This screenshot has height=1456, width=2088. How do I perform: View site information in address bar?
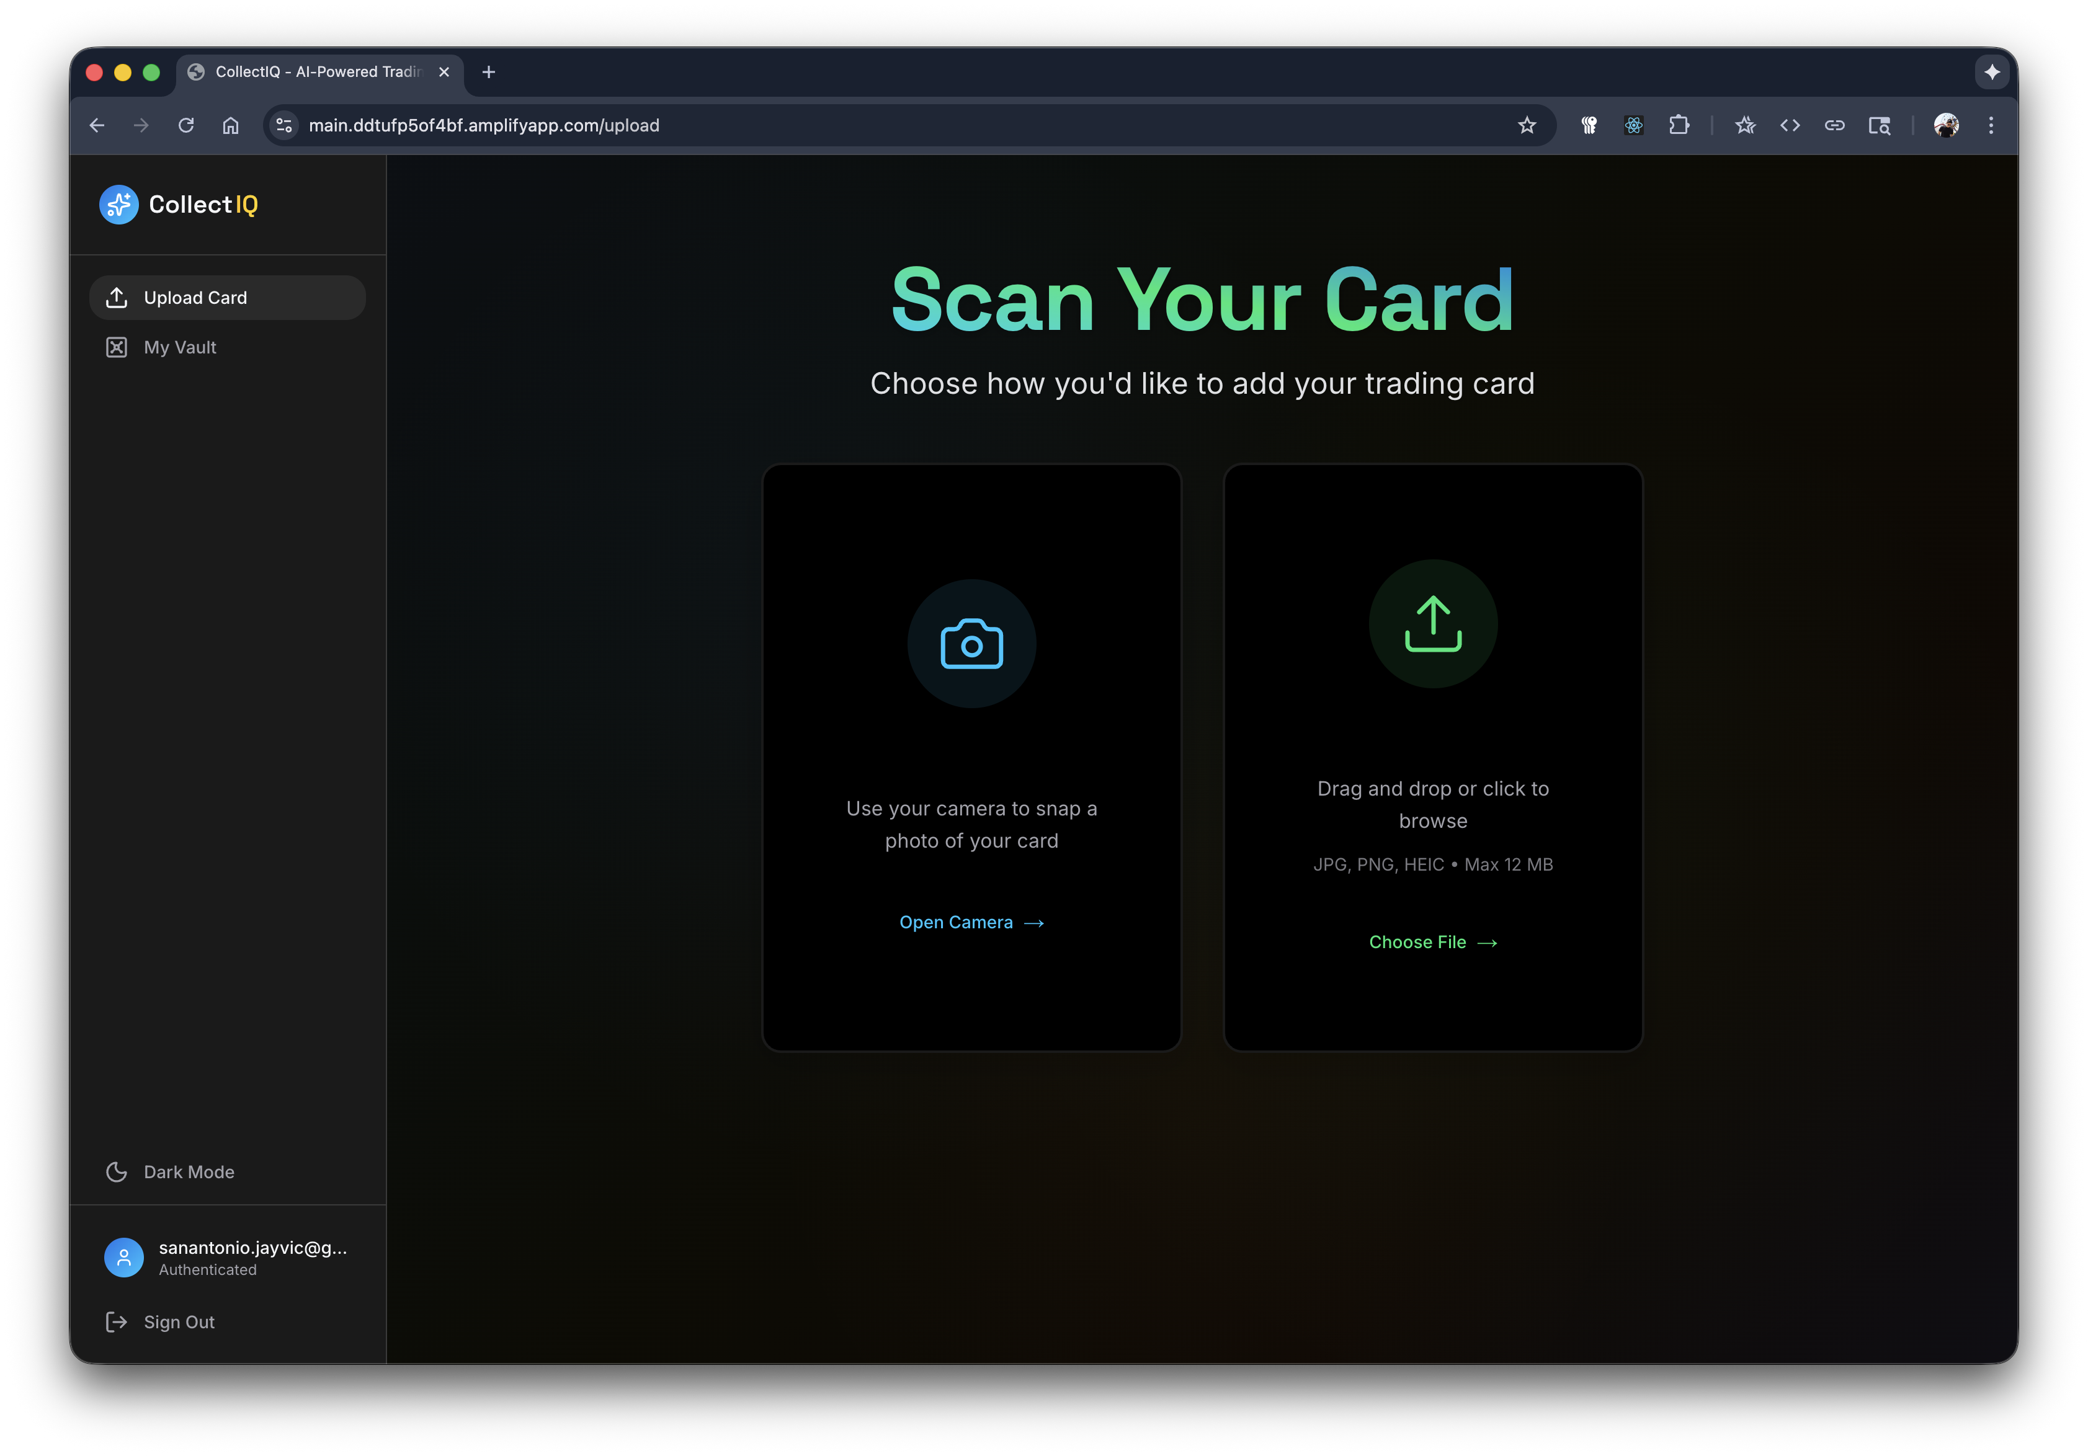[285, 125]
